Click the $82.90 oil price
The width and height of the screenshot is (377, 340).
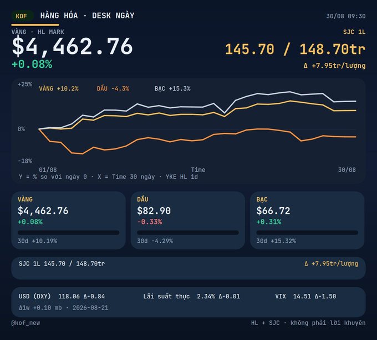pyautogui.click(x=154, y=211)
